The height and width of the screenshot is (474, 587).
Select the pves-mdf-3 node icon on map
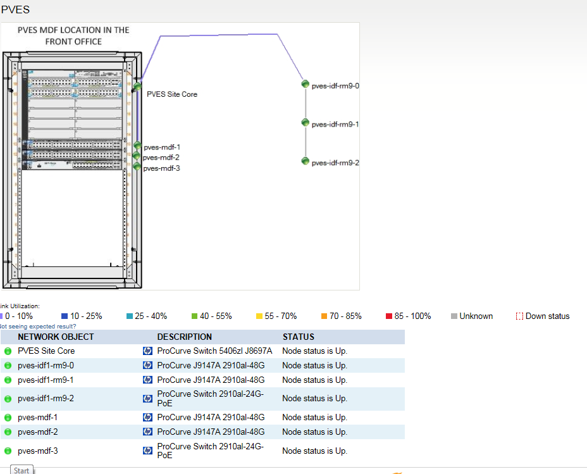pyautogui.click(x=137, y=166)
